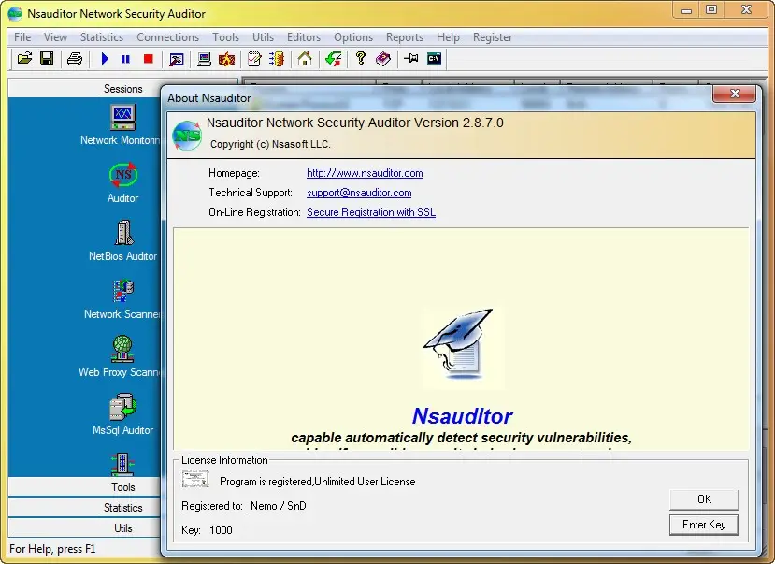
Task: Click the computer monitor toolbar icon
Action: tap(204, 59)
